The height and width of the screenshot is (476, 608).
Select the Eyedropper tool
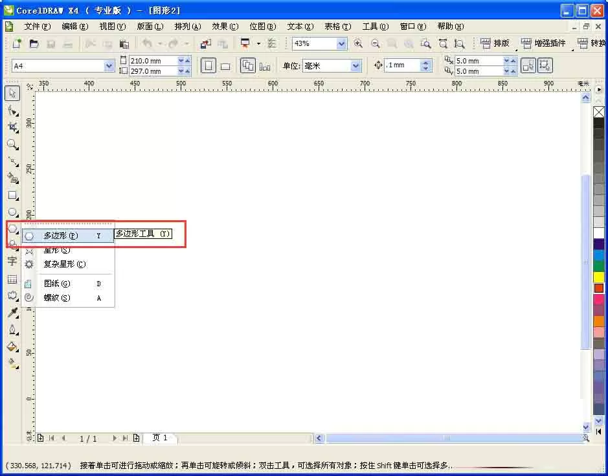tap(12, 313)
